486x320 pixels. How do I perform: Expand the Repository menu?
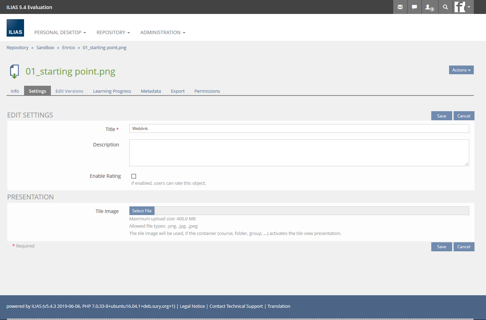coord(113,32)
